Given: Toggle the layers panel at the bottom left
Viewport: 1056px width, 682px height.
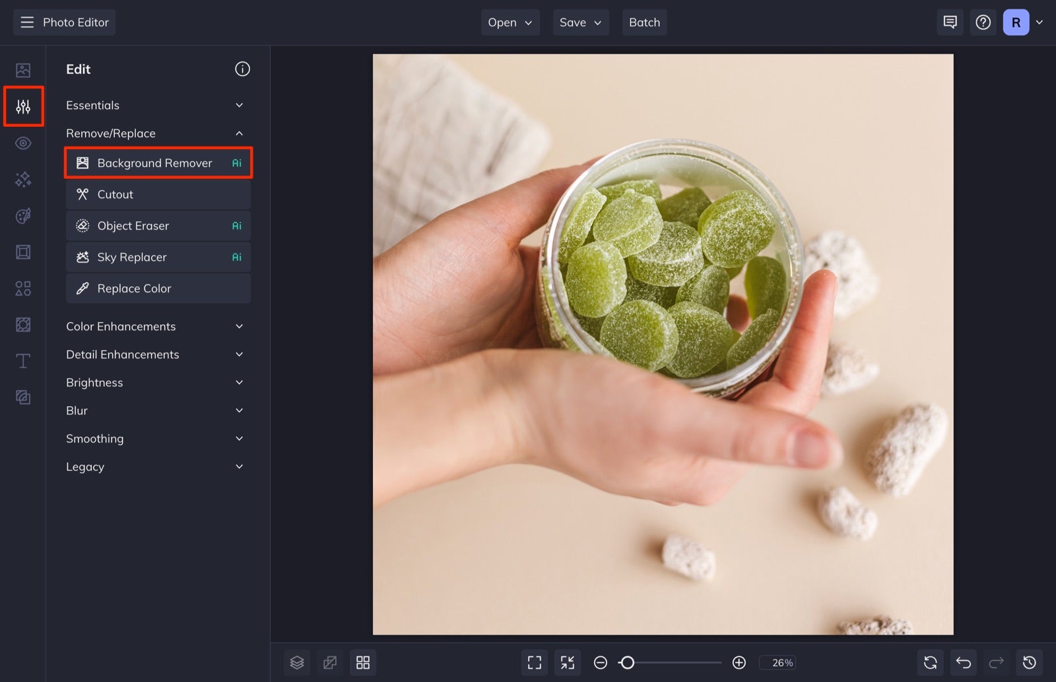Looking at the screenshot, I should click(297, 662).
